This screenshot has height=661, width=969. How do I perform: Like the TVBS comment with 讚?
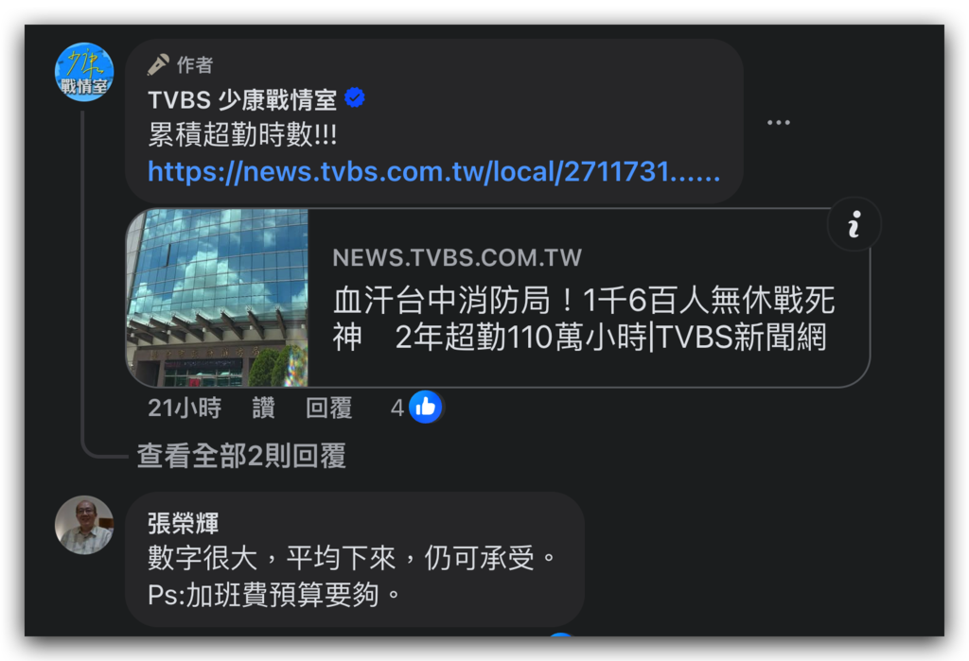click(x=263, y=408)
